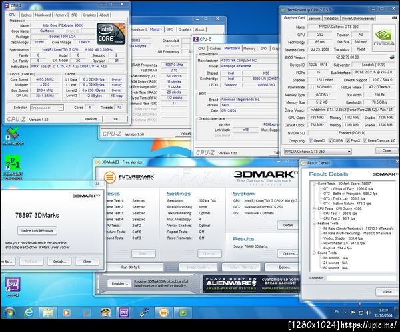Click Online ResultBrowser button in score dialog
400x332 pixels.
click(x=37, y=231)
